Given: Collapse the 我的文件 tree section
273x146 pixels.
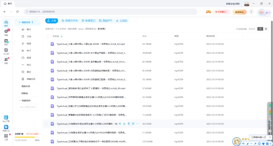Looking at the screenshot, I should [x=20, y=22].
